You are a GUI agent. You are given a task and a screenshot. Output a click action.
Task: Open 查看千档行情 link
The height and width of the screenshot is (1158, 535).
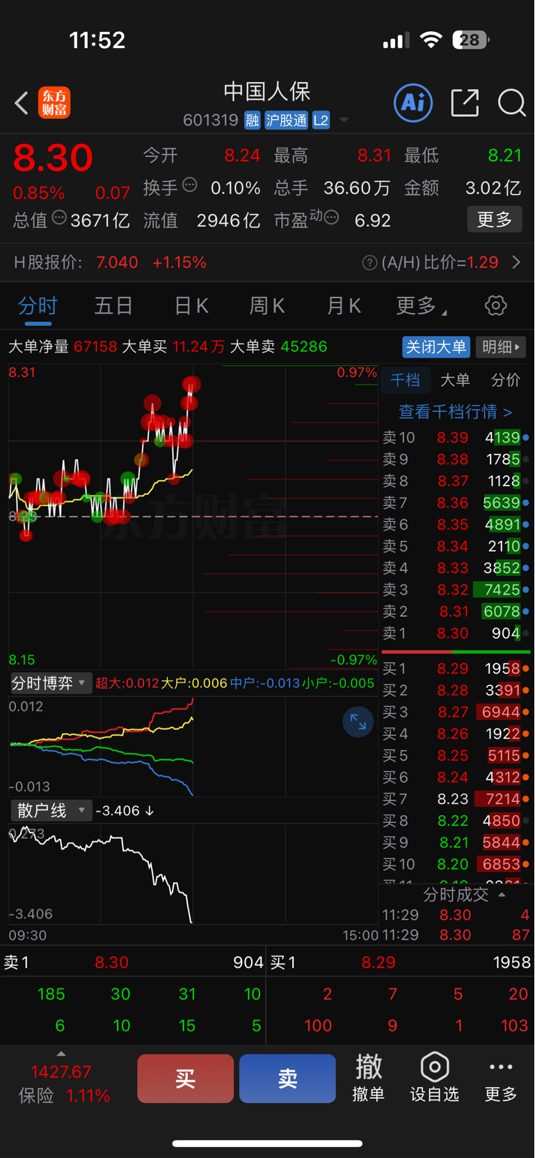(x=455, y=412)
